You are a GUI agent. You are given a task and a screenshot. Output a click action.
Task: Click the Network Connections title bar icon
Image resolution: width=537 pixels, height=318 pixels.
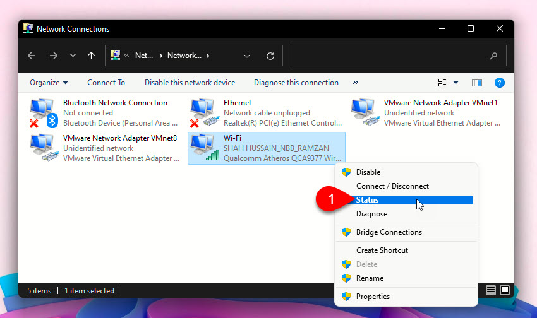28,28
